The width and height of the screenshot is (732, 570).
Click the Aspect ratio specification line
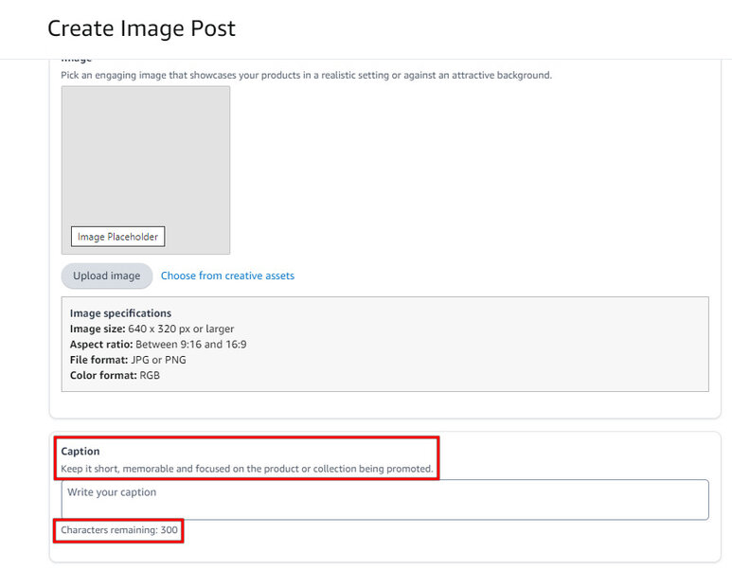(158, 345)
